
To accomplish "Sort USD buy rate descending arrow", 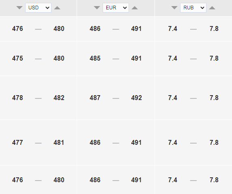I will point(19,8).
